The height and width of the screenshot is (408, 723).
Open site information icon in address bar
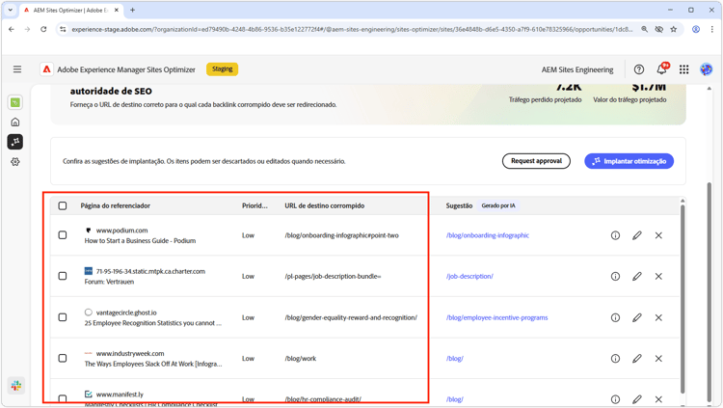[63, 29]
